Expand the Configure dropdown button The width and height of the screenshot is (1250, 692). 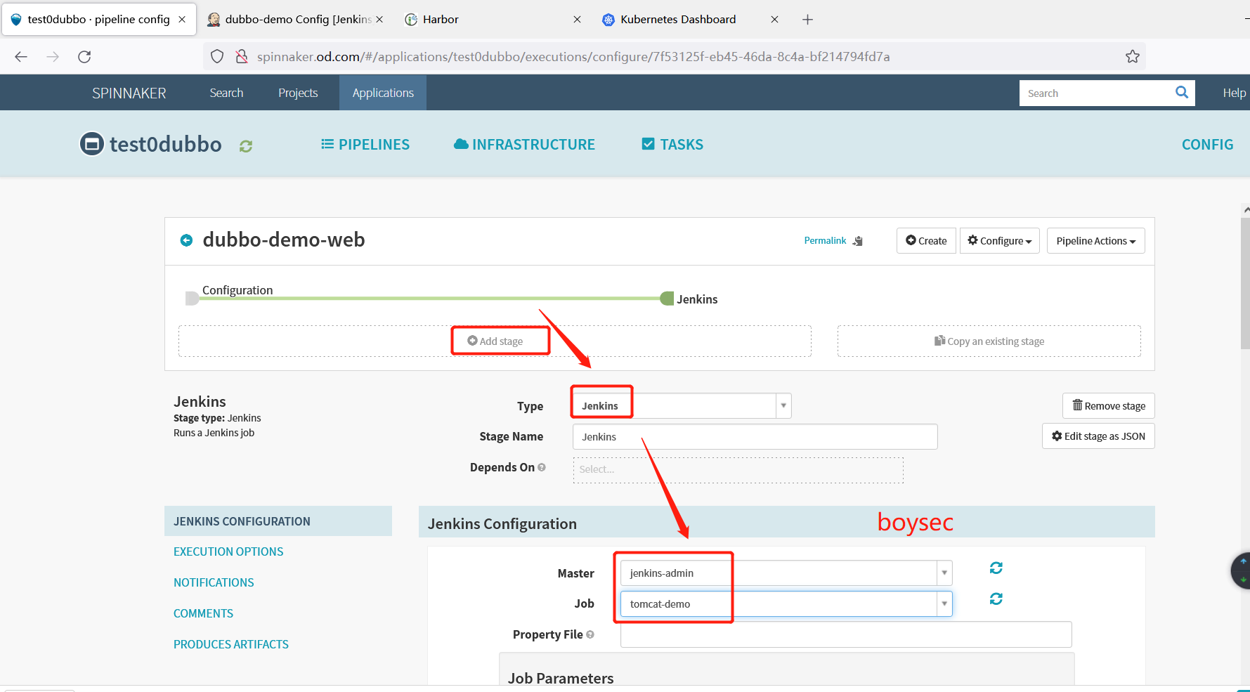click(x=999, y=241)
